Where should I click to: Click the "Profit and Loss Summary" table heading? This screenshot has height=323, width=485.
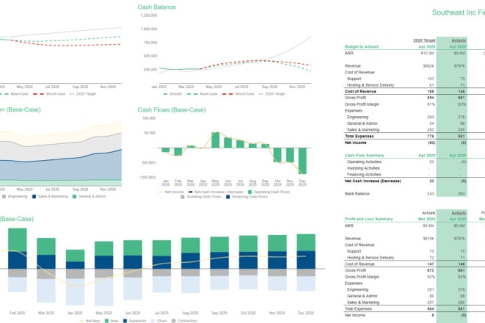tap(369, 219)
